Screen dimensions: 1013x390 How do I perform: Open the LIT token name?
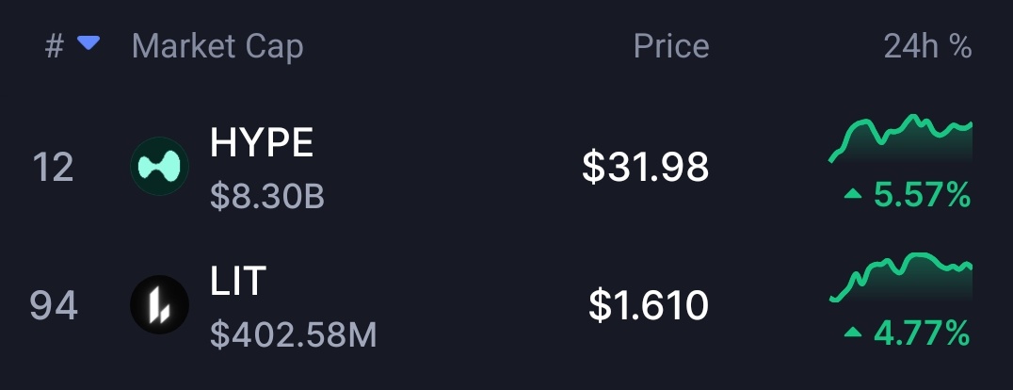239,282
